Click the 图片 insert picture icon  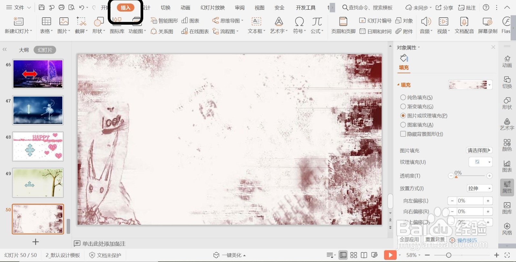(64, 22)
